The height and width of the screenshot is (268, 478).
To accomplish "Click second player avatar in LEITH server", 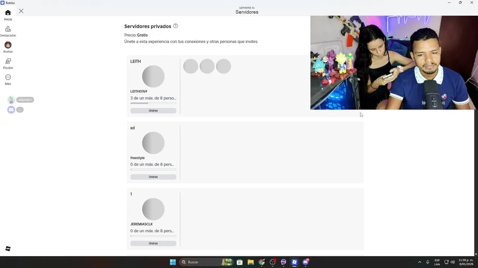I will (x=207, y=66).
